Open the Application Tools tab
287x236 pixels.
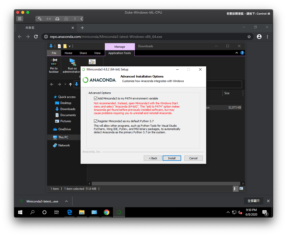click(x=119, y=53)
